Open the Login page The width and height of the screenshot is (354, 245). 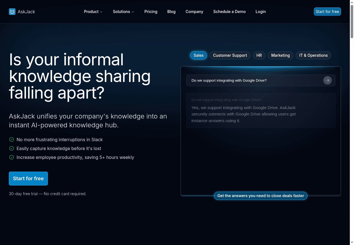(x=261, y=12)
